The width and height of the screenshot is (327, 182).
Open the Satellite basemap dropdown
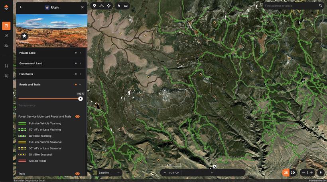click(x=106, y=172)
